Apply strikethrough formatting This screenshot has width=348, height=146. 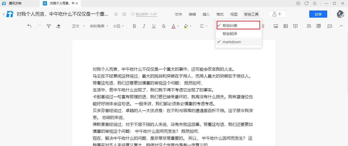point(164,26)
